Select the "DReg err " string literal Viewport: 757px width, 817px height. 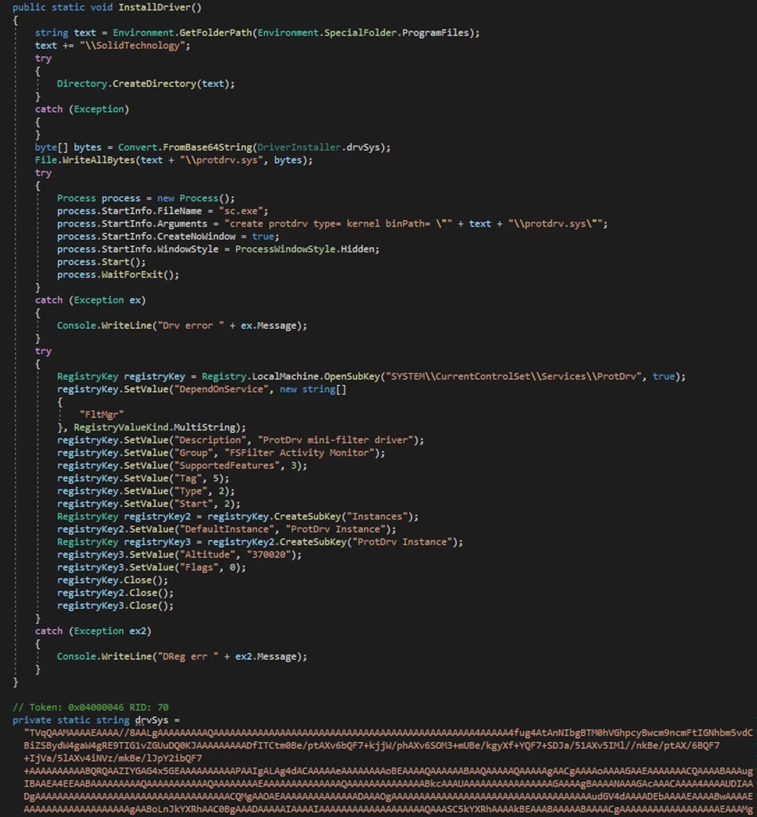pos(188,656)
